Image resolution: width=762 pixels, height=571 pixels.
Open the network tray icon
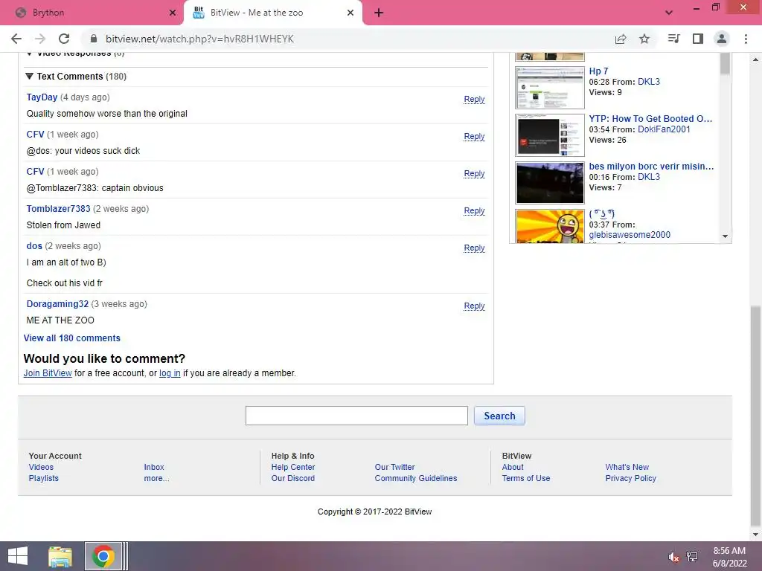coord(692,557)
